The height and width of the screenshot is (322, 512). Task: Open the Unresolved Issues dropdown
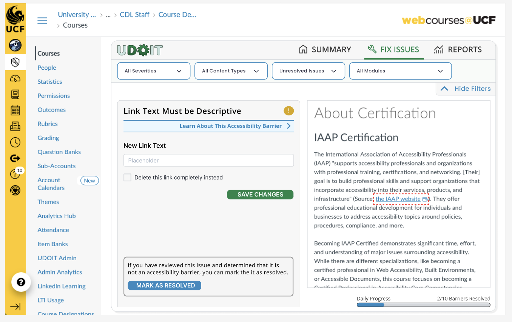point(308,71)
